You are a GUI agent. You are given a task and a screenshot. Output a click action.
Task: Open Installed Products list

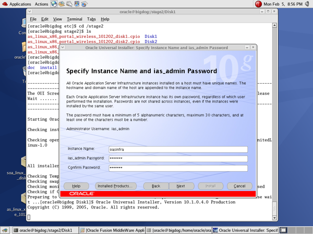(x=116, y=186)
